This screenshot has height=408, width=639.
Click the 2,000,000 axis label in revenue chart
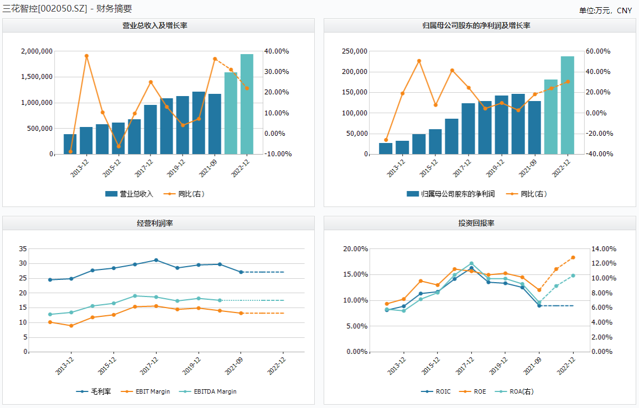(x=37, y=51)
